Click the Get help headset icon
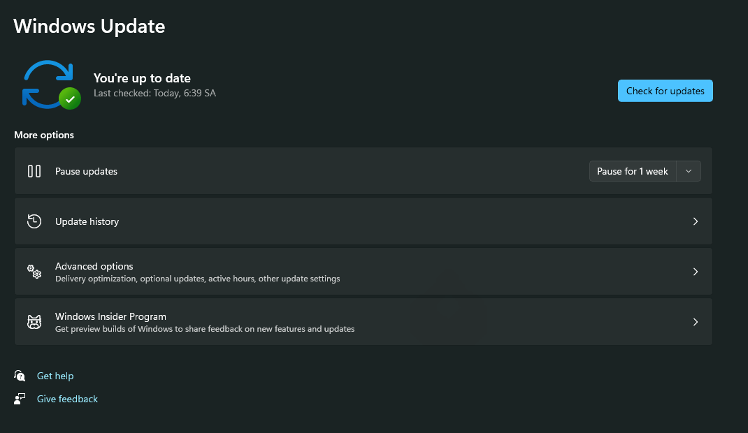The height and width of the screenshot is (433, 748). click(x=20, y=376)
